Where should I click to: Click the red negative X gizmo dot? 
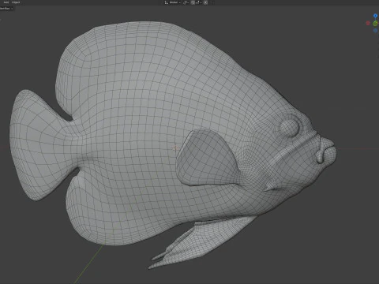click(x=368, y=24)
